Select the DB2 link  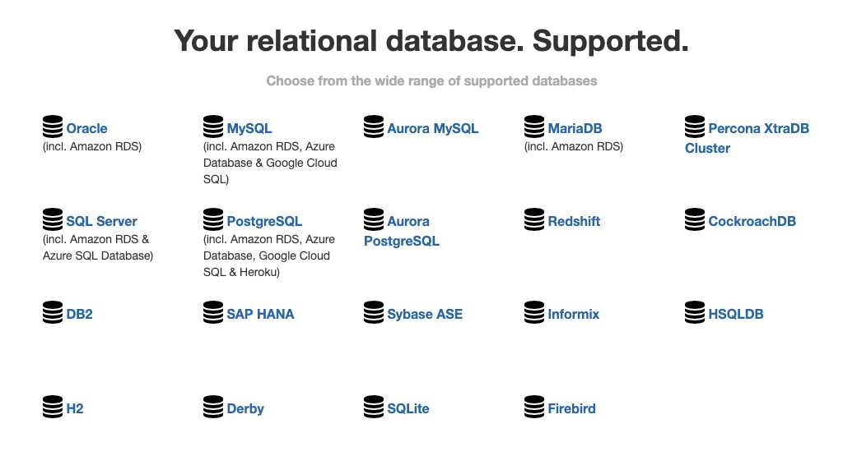79,314
